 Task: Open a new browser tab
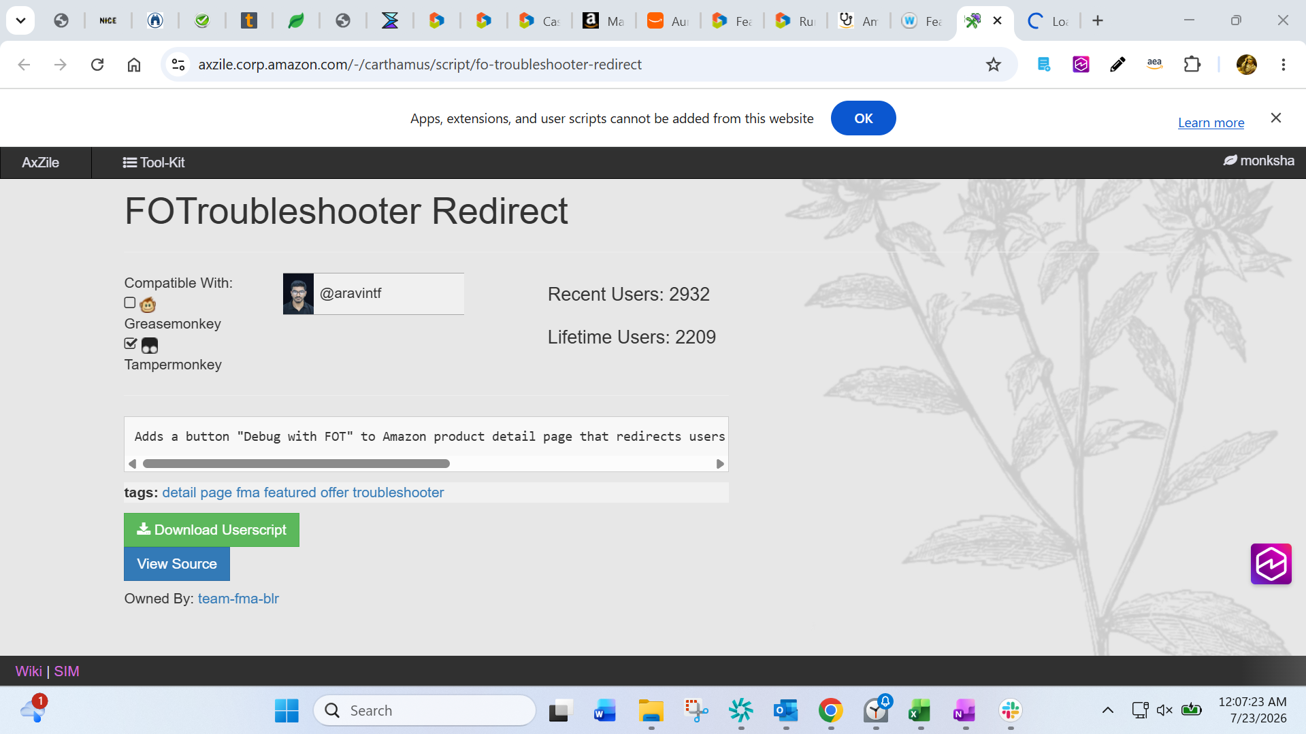pos(1098,20)
